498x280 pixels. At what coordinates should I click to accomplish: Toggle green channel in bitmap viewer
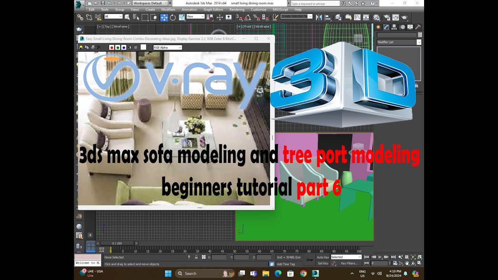click(x=117, y=47)
